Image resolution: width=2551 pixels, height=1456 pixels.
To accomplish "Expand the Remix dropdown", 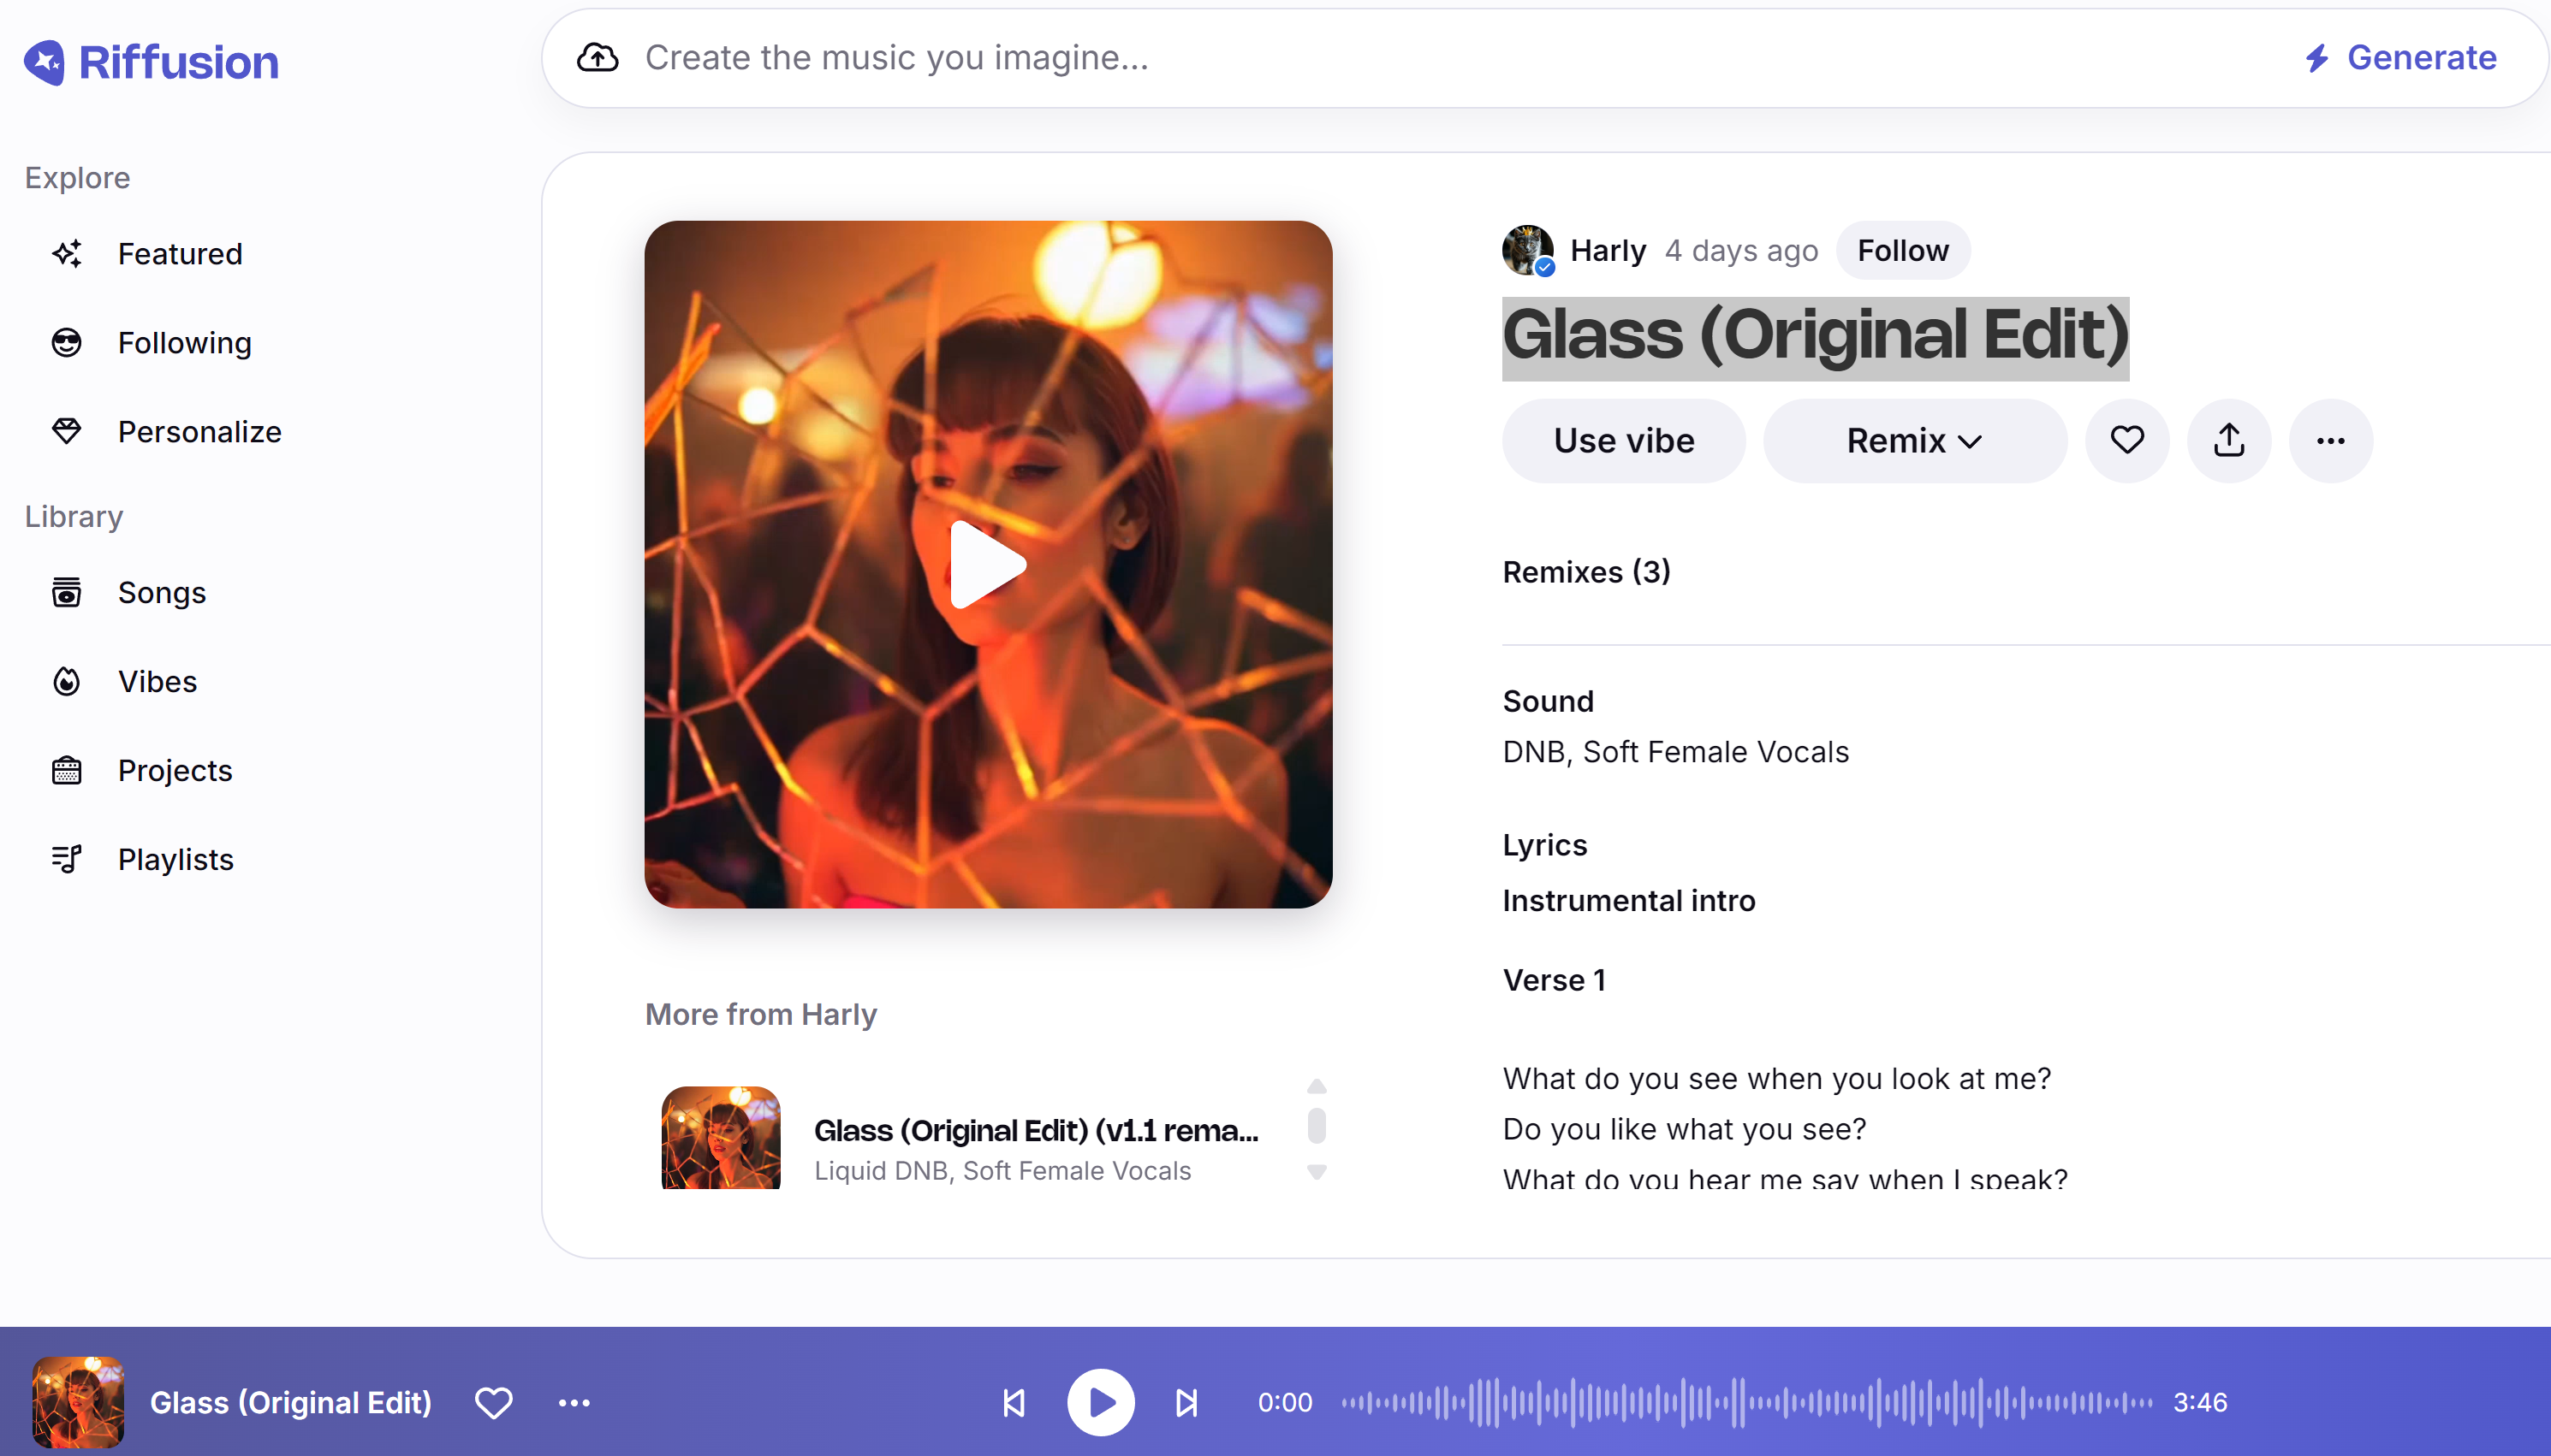I will tap(1915, 441).
